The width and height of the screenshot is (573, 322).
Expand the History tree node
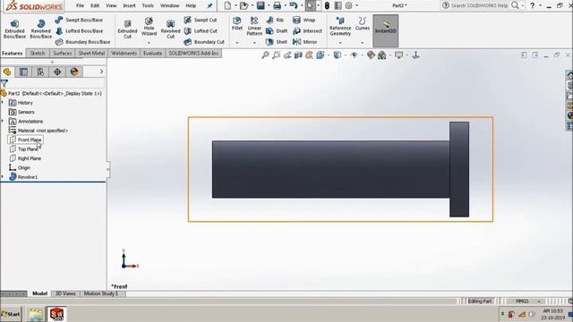pyautogui.click(x=3, y=103)
